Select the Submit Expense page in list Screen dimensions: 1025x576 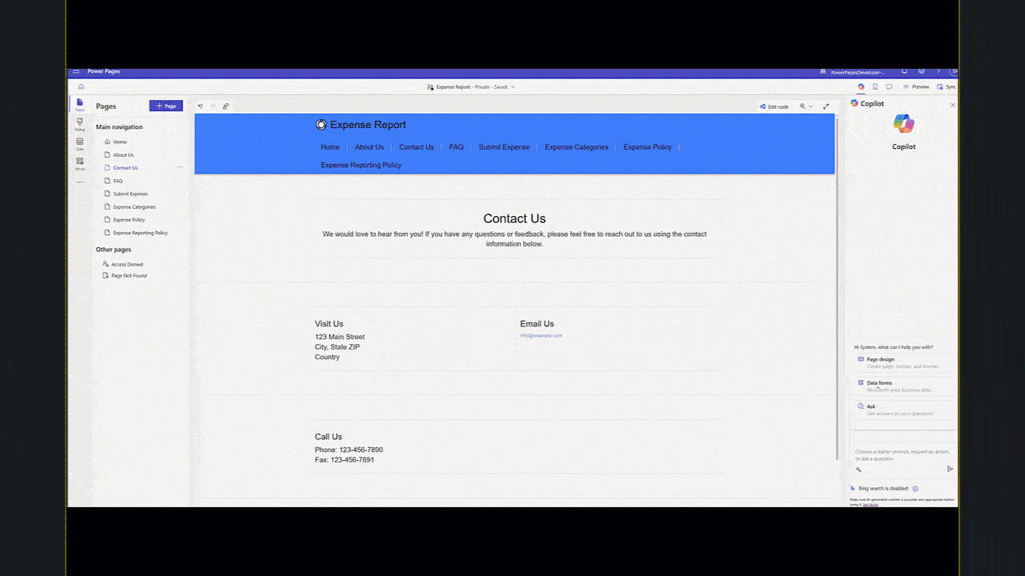130,194
